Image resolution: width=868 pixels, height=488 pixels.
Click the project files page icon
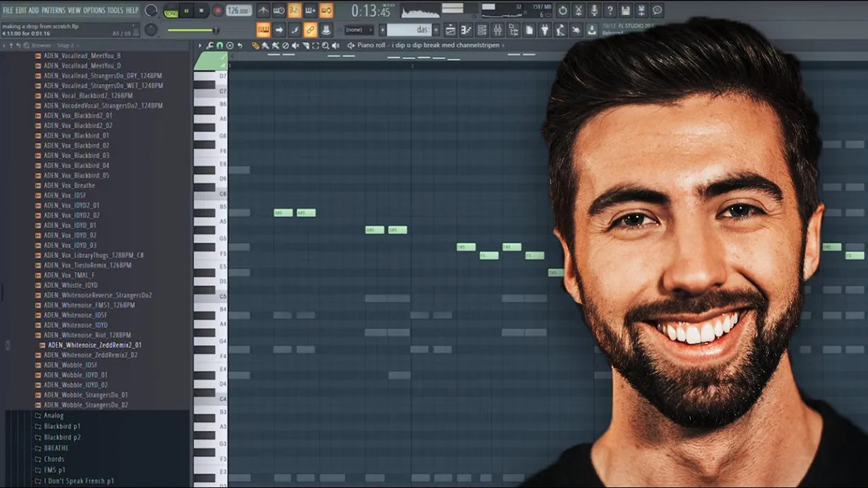[x=529, y=30]
